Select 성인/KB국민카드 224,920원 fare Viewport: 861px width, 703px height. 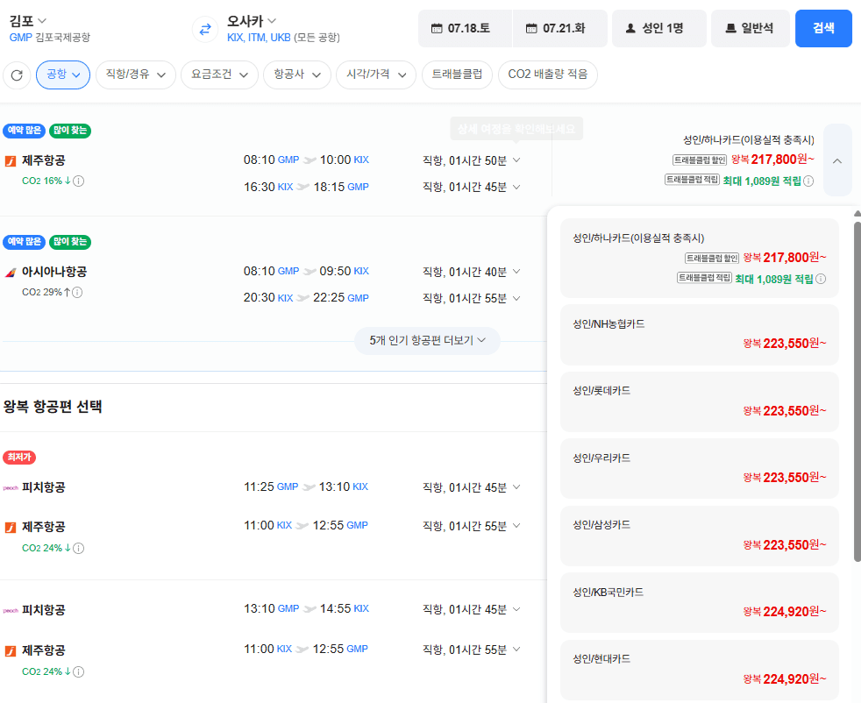pyautogui.click(x=699, y=602)
